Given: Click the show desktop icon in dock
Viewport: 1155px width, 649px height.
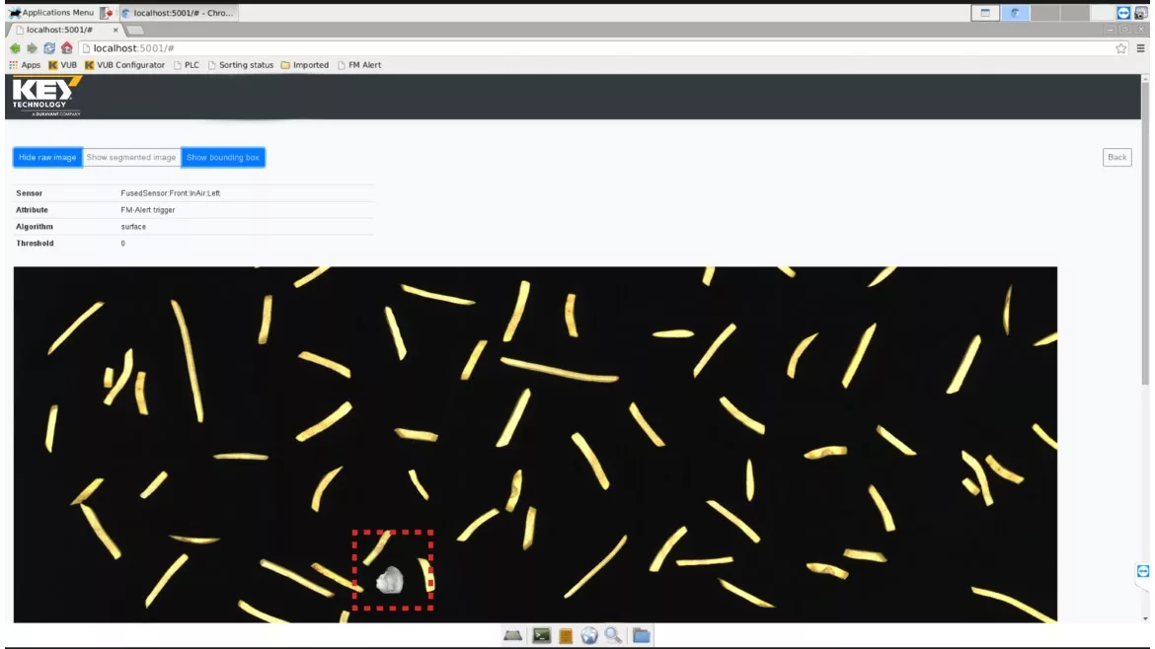Looking at the screenshot, I should point(514,636).
